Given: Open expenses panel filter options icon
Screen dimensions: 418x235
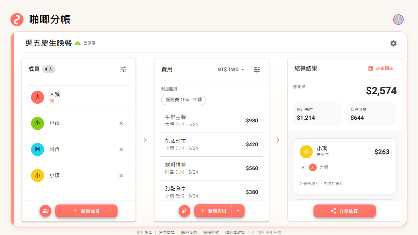Looking at the screenshot, I should pyautogui.click(x=257, y=70).
